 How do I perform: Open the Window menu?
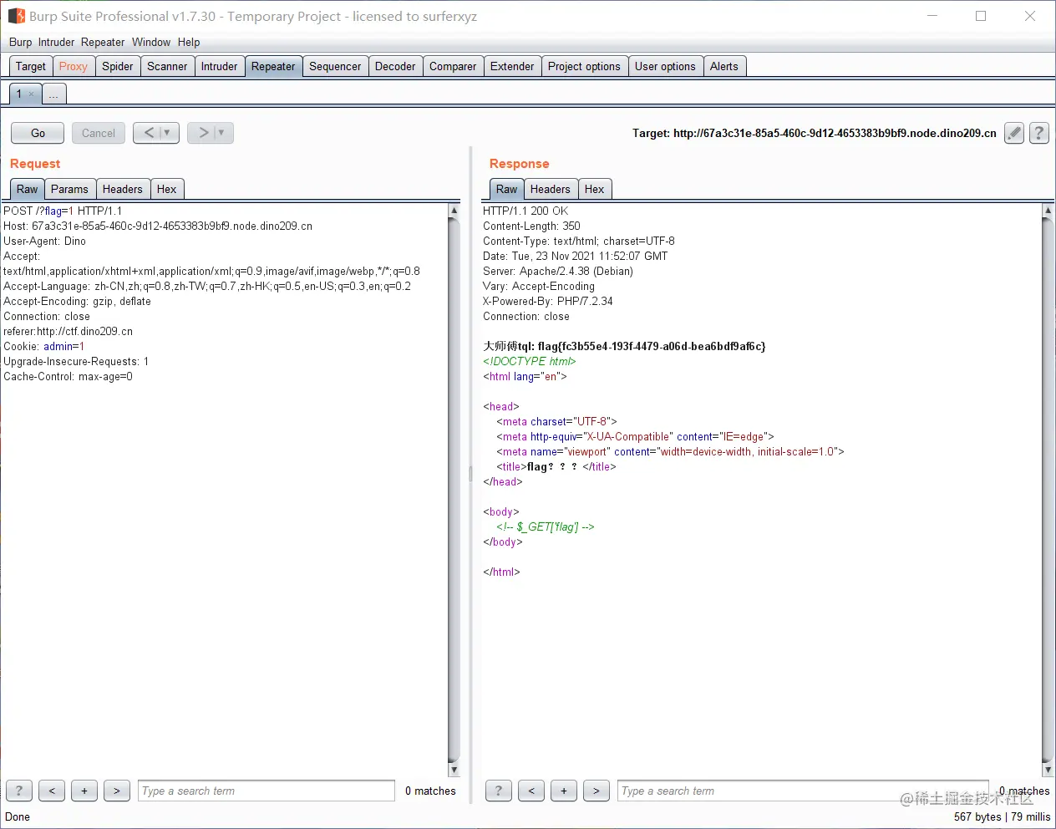(151, 42)
